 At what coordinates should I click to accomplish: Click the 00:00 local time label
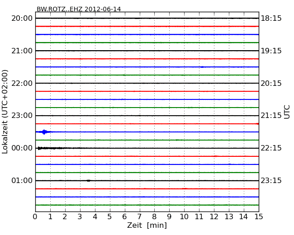(x=22, y=148)
